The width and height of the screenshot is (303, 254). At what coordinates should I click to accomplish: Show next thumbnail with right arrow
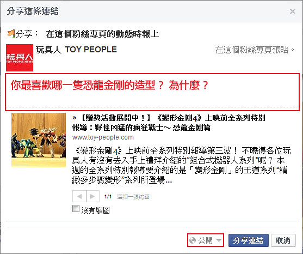93,196
